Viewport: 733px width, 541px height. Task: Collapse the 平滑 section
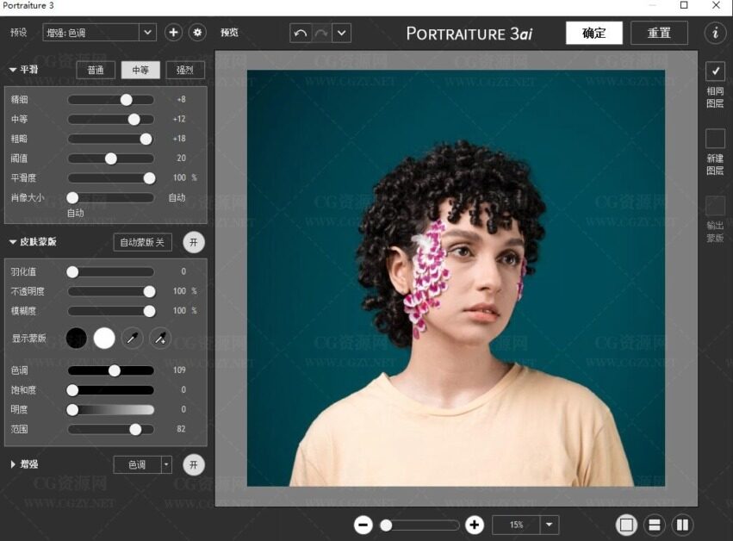14,70
